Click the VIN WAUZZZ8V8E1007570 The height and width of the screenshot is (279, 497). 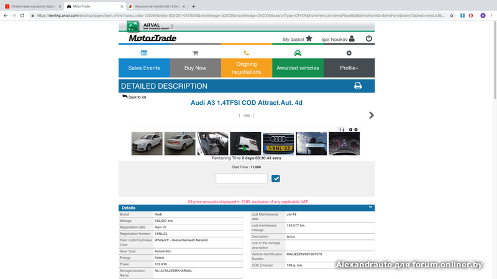[x=304, y=254]
